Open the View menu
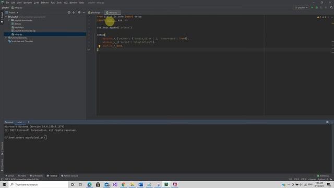 [x=19, y=3]
